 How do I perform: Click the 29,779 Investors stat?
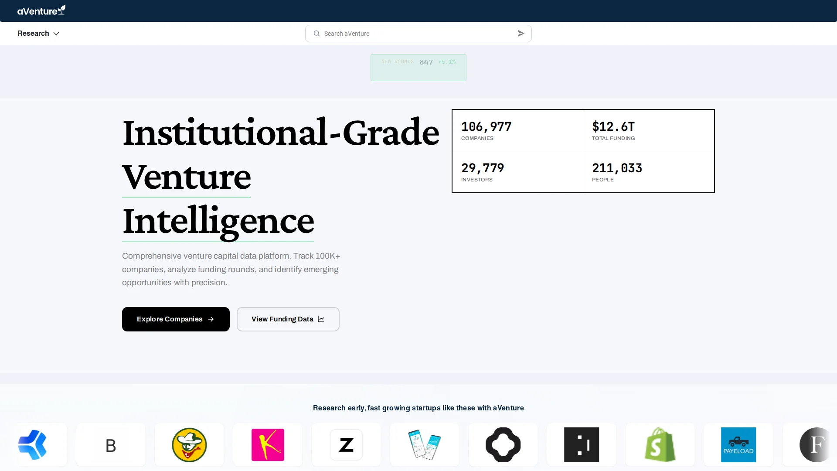click(517, 172)
